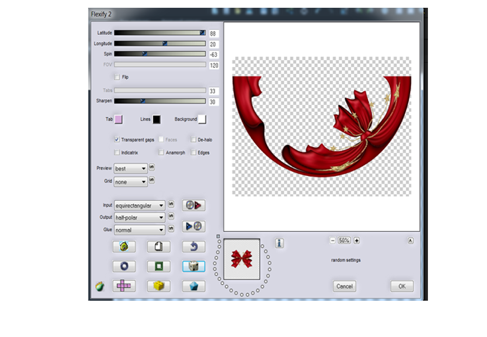This screenshot has width=487, height=337.
Task: Click the pink cross unfolded-cube button
Action: (124, 286)
